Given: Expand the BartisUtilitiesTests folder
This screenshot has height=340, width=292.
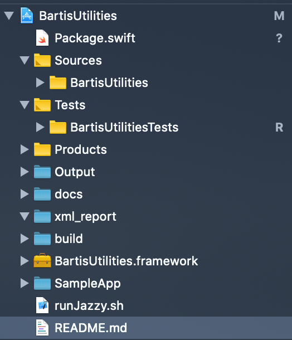Looking at the screenshot, I should [40, 127].
